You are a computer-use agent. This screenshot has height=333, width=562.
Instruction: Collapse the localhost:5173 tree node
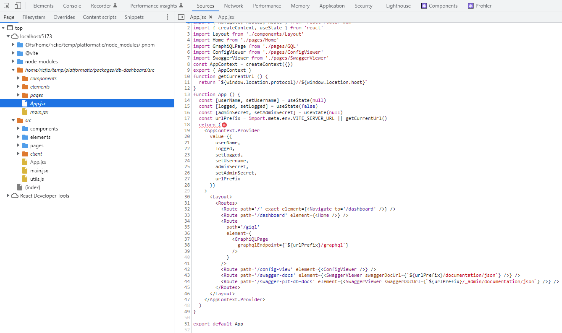(8, 36)
